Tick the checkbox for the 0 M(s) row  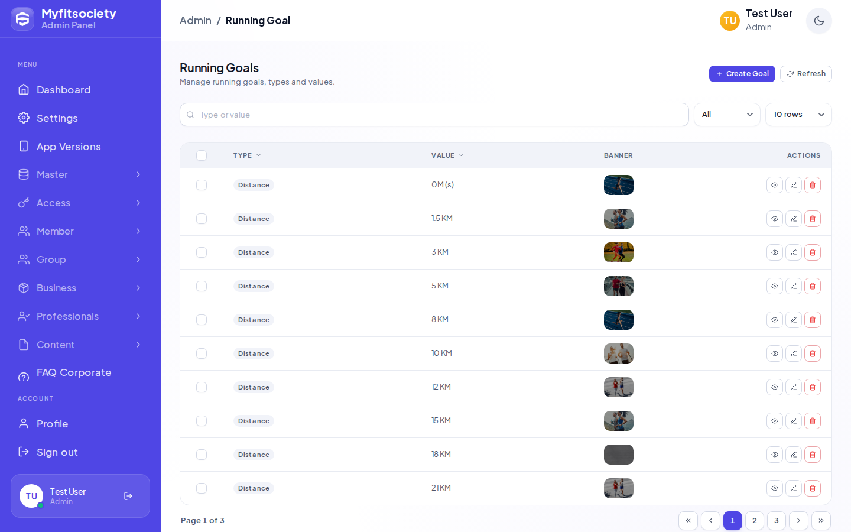tap(202, 185)
